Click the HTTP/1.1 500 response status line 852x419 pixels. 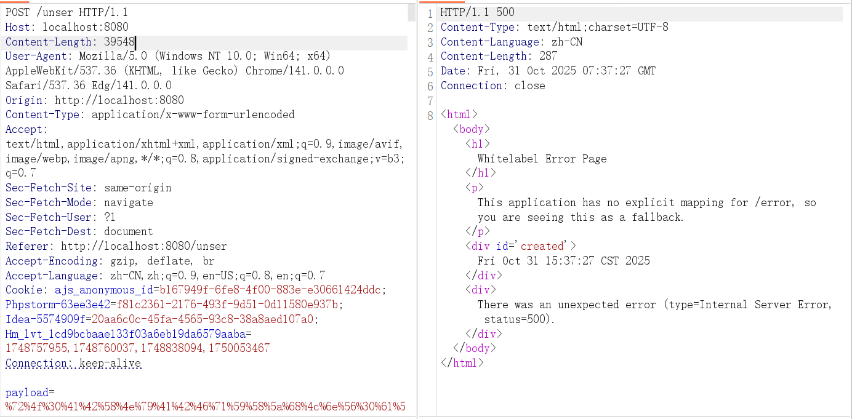coord(477,12)
